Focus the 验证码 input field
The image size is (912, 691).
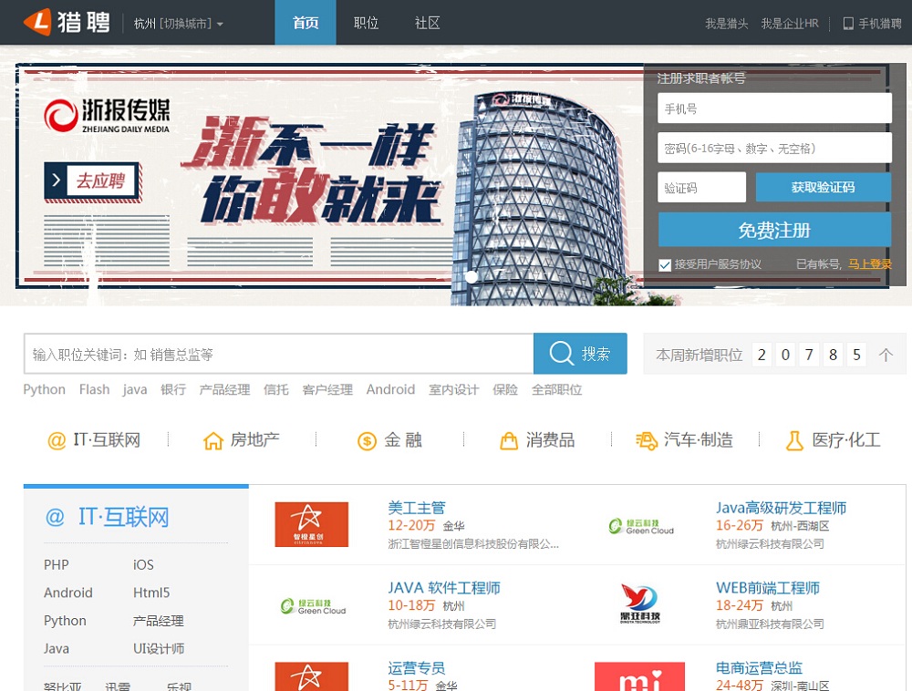click(x=701, y=187)
